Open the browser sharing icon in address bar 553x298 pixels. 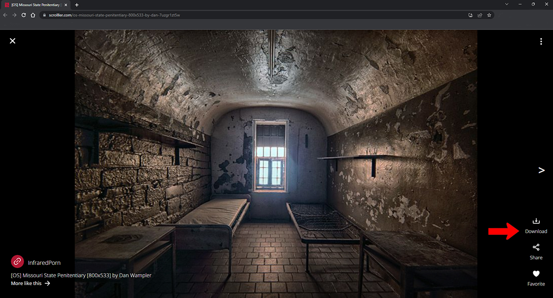[x=479, y=15]
